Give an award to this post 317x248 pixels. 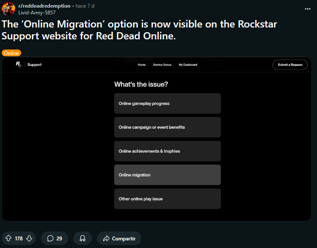tap(82, 238)
